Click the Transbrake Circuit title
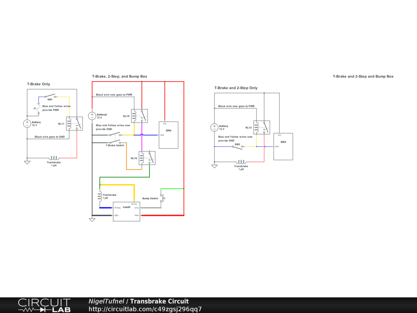This screenshot has width=417, height=313. (x=159, y=302)
